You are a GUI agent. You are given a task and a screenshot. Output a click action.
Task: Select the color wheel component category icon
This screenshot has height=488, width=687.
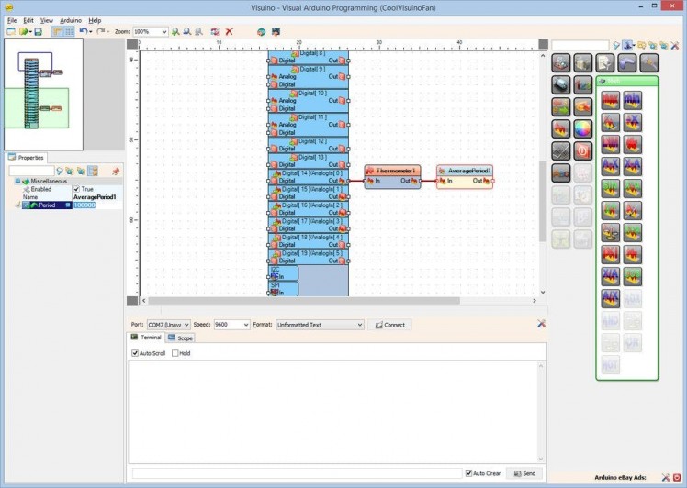point(583,128)
